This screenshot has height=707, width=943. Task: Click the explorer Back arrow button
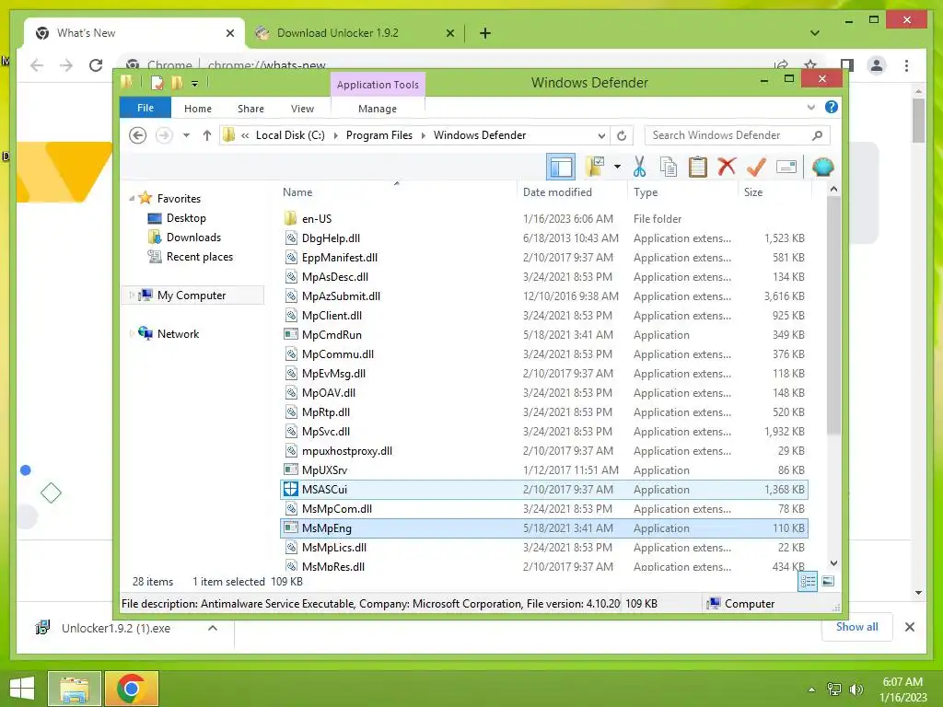pyautogui.click(x=138, y=135)
